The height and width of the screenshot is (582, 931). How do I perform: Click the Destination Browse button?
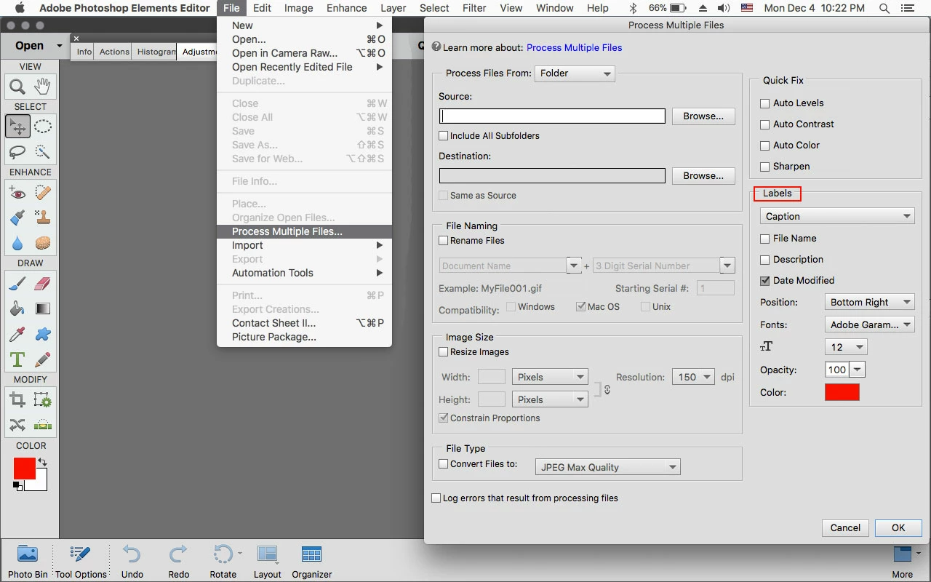click(x=703, y=175)
